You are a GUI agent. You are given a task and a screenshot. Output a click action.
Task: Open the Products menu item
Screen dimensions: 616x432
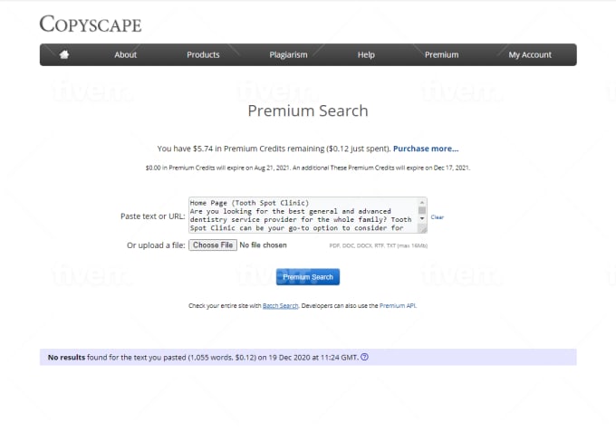[203, 54]
